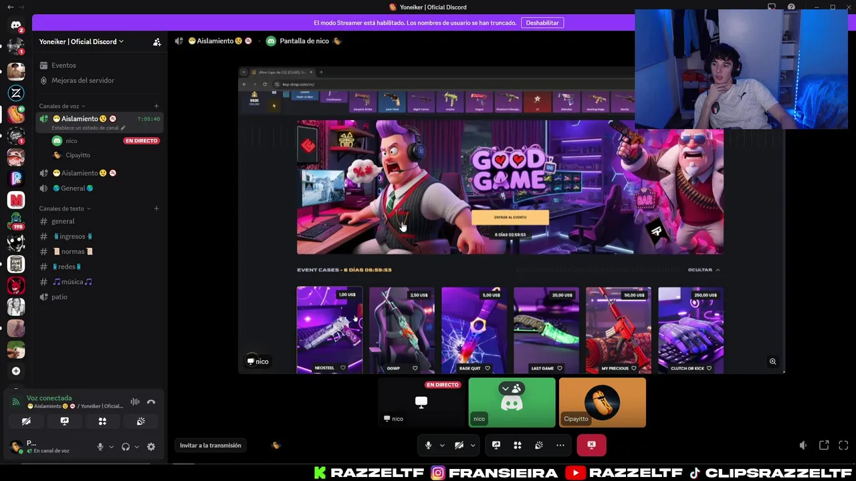Edit channel status pencil icon
This screenshot has width=856, height=481.
click(123, 128)
